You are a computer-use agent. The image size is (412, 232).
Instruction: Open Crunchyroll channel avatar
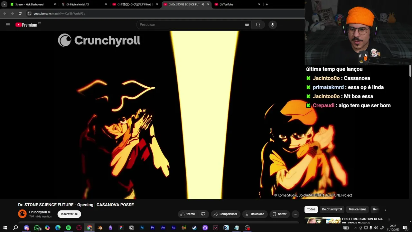pos(22,214)
